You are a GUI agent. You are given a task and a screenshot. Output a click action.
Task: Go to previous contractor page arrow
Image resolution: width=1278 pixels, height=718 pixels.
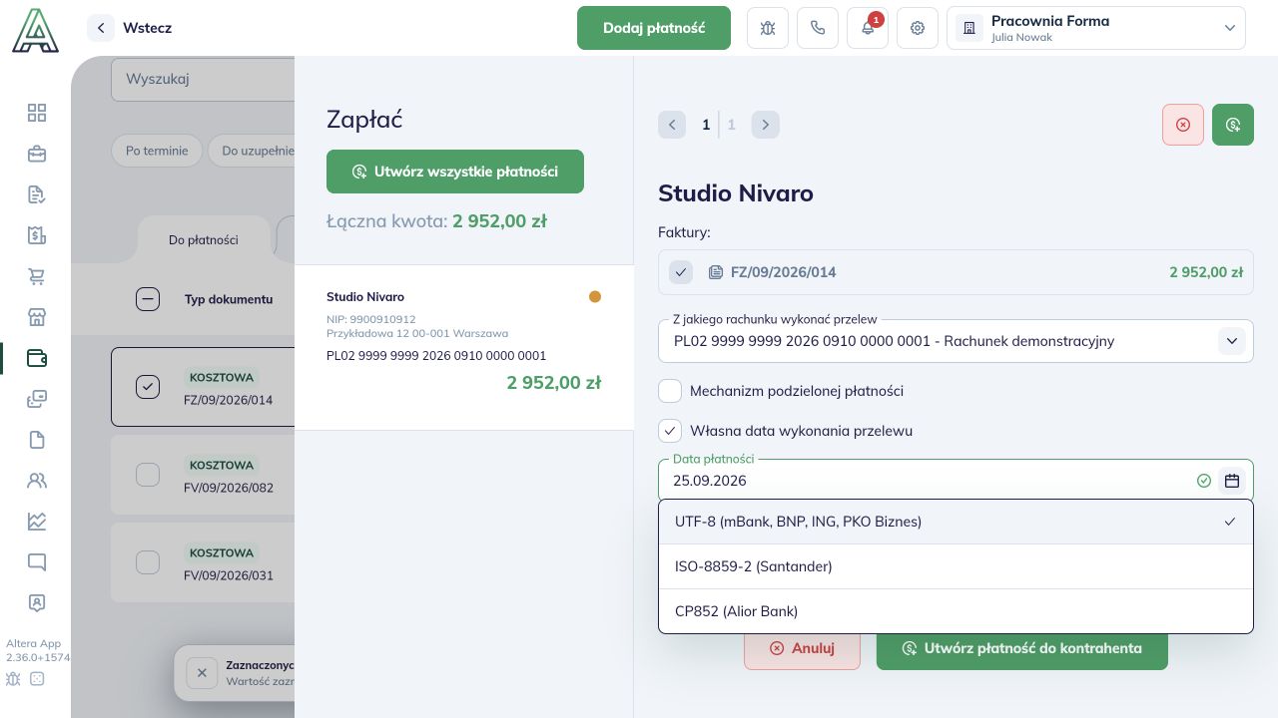click(x=672, y=125)
